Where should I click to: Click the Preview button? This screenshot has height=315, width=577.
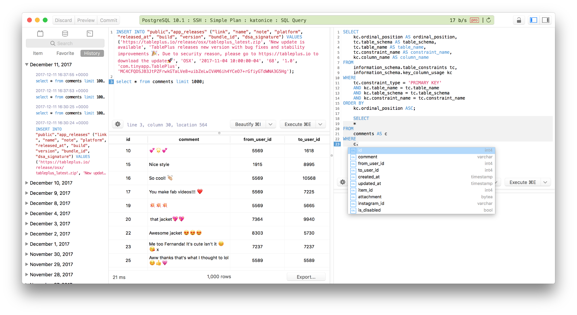86,20
